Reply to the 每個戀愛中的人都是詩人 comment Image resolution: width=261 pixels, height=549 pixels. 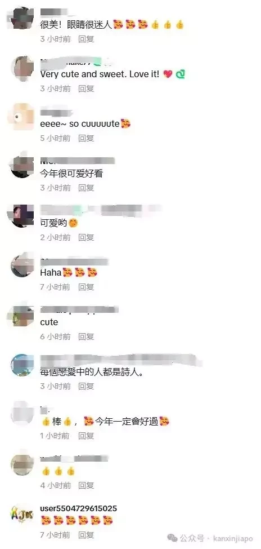(x=86, y=386)
